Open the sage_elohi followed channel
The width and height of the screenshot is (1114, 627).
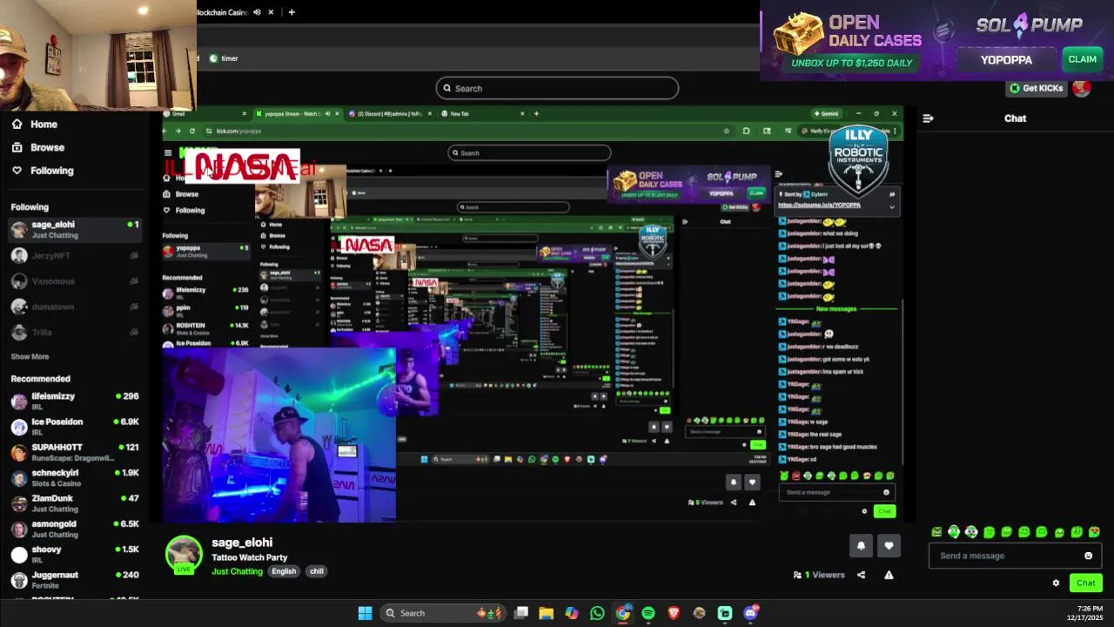coord(75,229)
